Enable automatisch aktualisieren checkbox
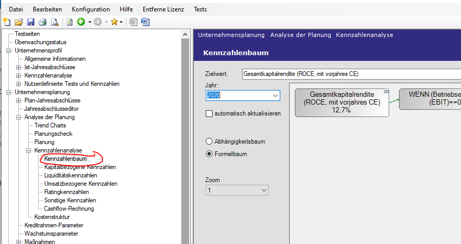Image resolution: width=461 pixels, height=244 pixels. [209, 113]
